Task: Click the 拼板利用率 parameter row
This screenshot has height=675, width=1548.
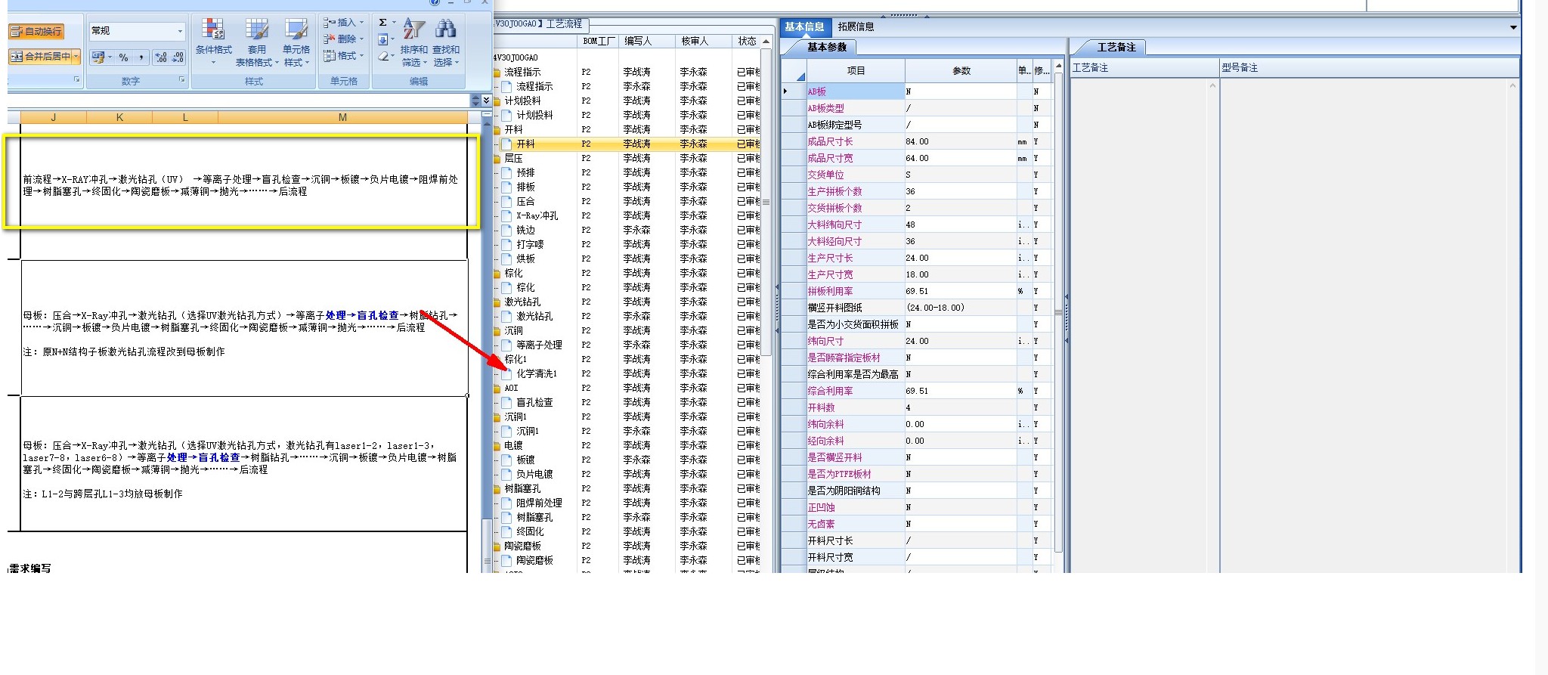Action: pos(918,291)
